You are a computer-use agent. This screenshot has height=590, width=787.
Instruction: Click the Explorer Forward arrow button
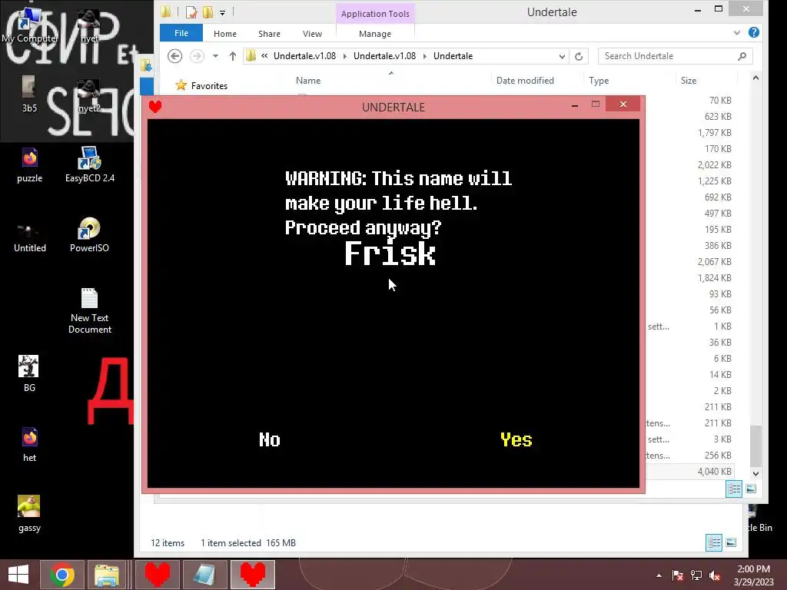[x=197, y=55]
